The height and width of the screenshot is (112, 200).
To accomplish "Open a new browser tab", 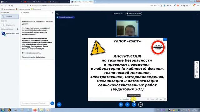I will click(95, 2).
